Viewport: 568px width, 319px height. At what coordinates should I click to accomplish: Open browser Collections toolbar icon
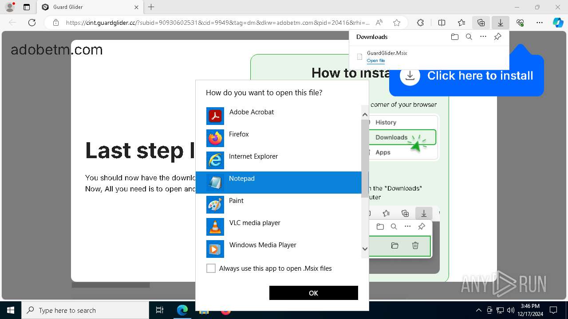click(x=481, y=23)
